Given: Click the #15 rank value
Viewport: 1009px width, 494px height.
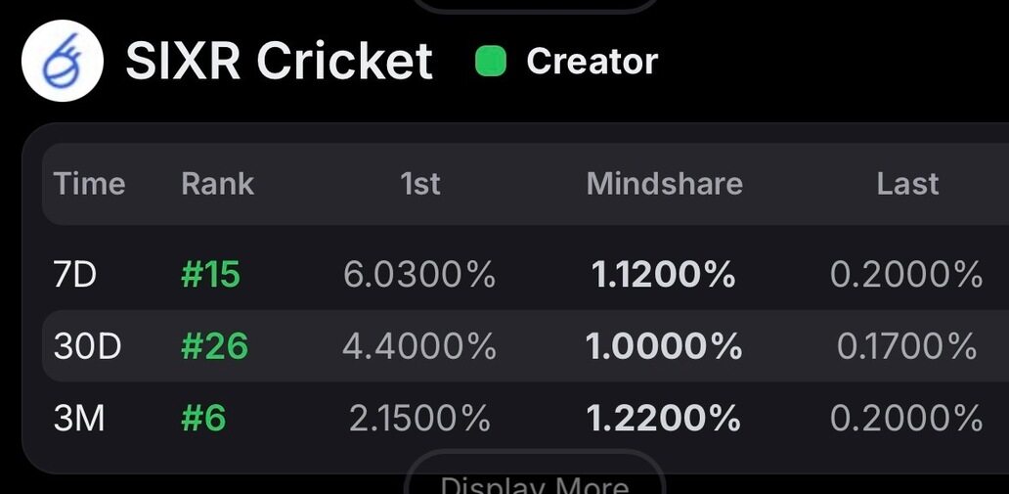Looking at the screenshot, I should [x=210, y=275].
